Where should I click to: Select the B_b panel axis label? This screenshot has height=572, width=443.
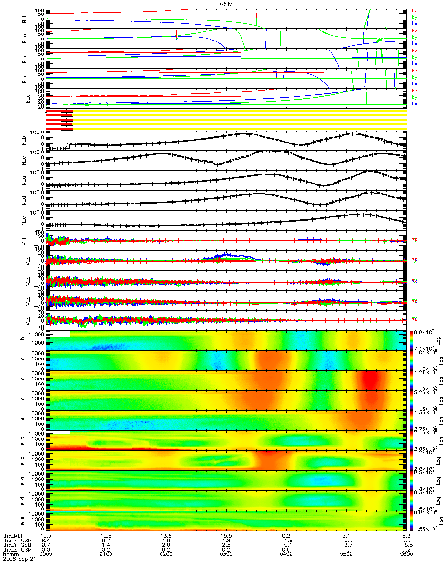click(x=25, y=19)
